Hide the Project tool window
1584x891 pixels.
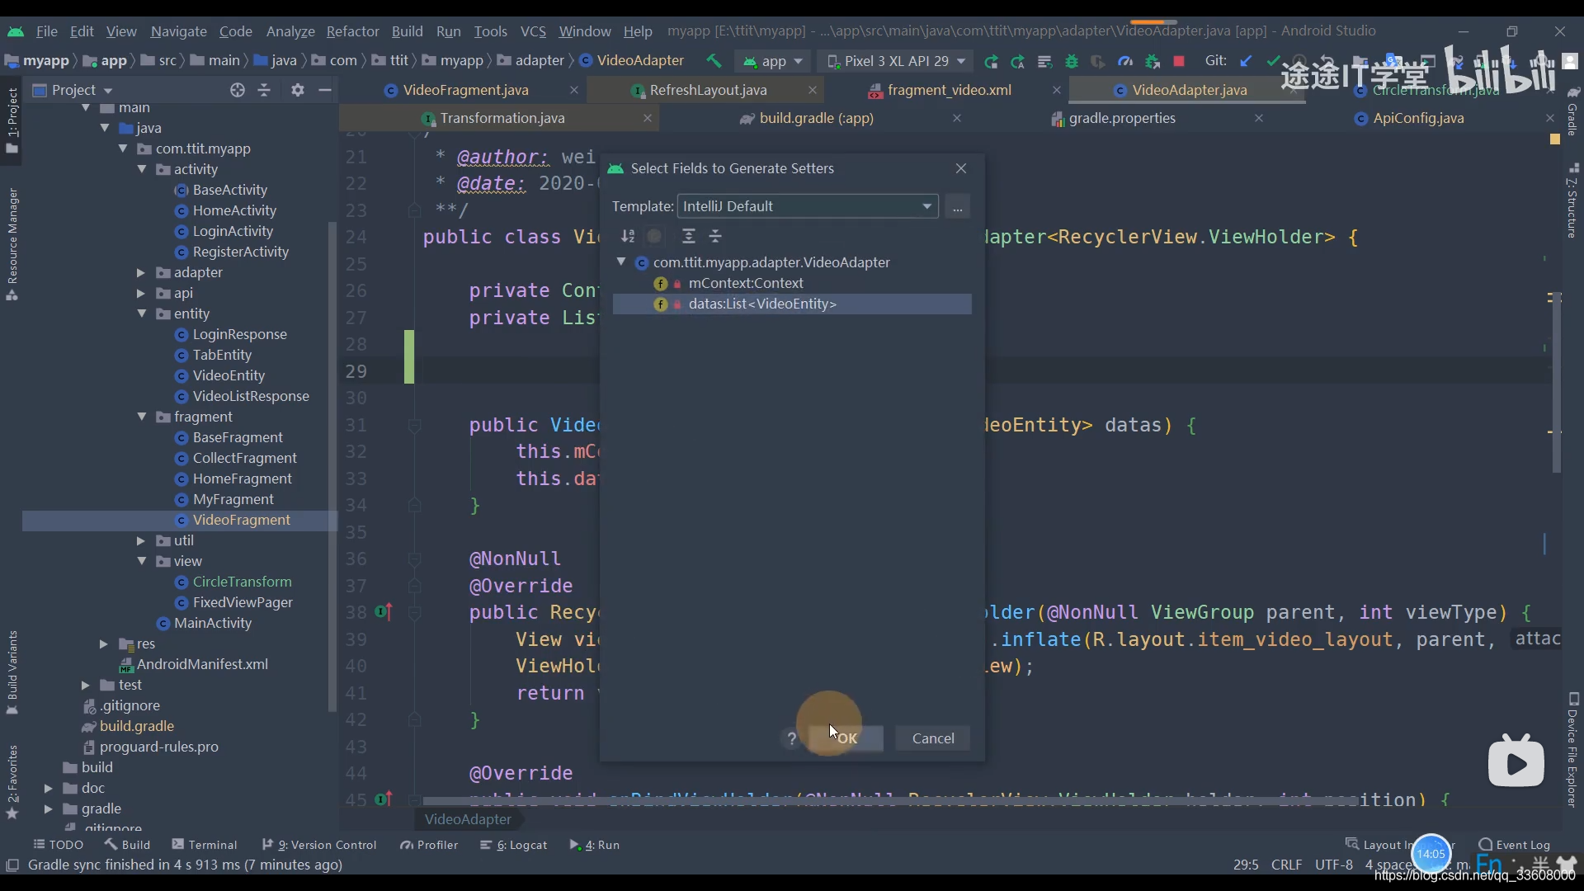pos(325,90)
